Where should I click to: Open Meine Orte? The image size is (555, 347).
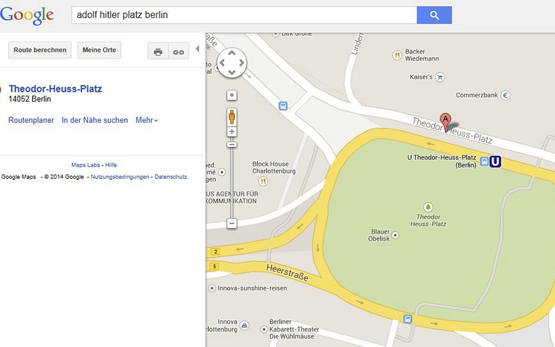click(x=99, y=50)
